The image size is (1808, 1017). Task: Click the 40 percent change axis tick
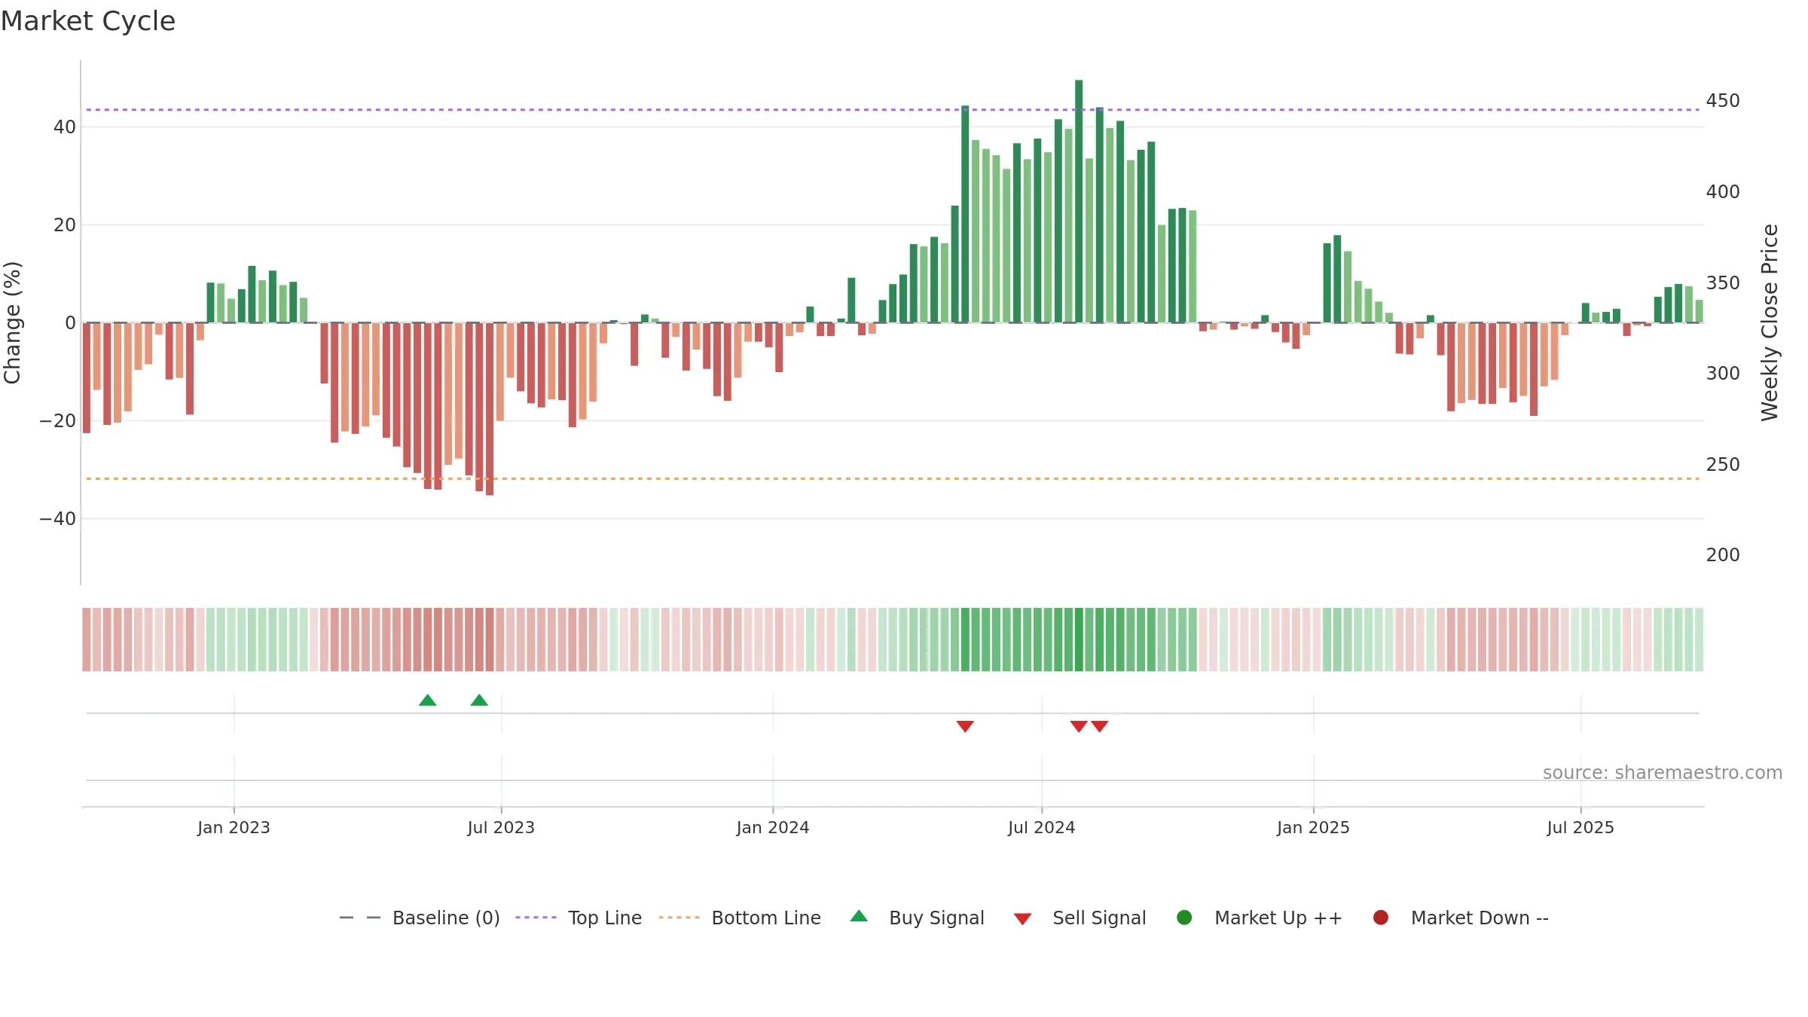pyautogui.click(x=65, y=127)
